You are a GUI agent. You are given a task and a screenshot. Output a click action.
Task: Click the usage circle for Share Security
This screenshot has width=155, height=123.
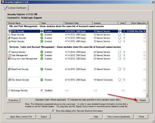(x=120, y=34)
